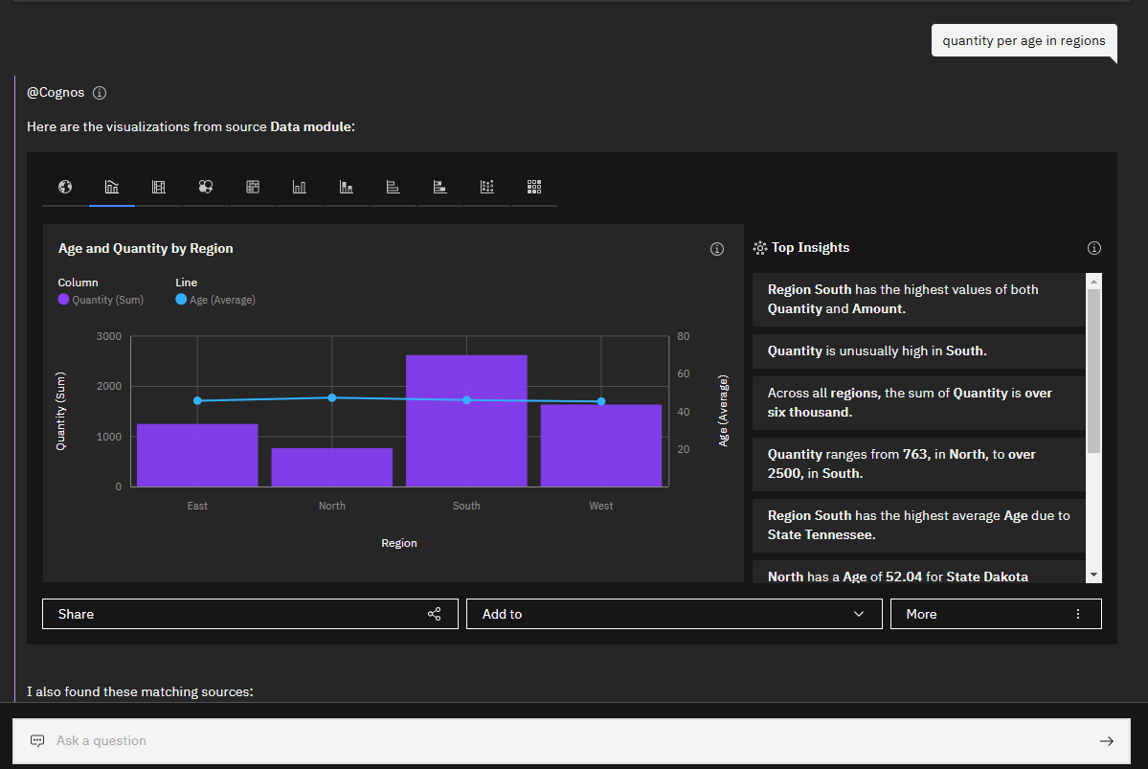Open info icon for Age and Quantity chart
1148x769 pixels.
coord(717,249)
